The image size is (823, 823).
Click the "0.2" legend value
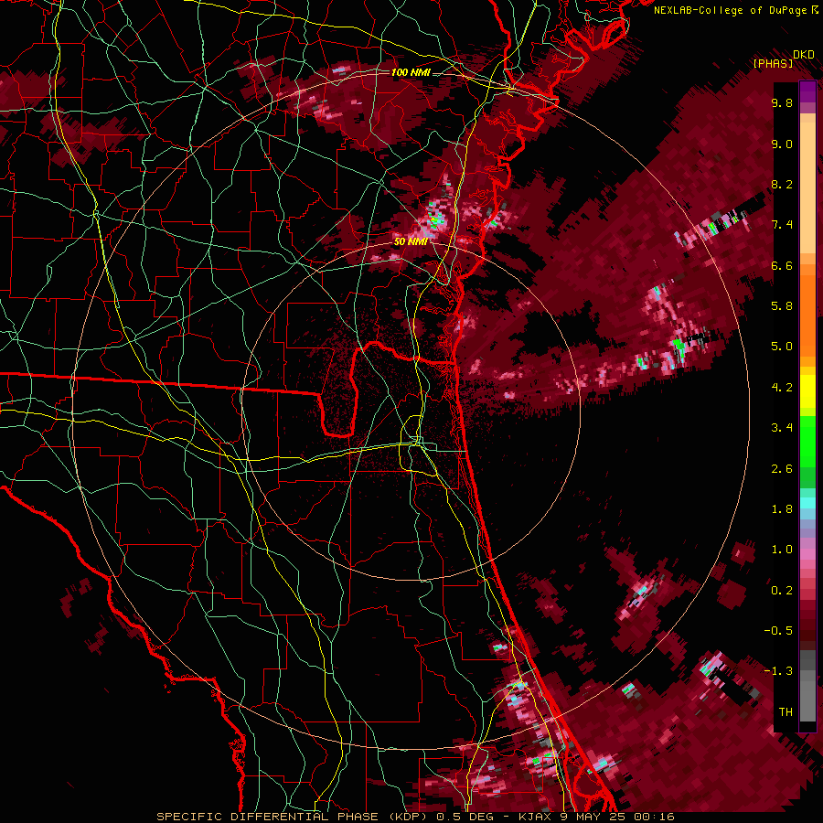(782, 590)
